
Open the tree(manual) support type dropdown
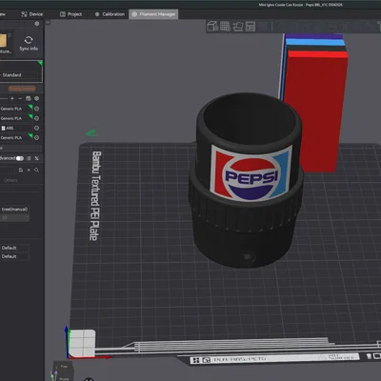click(14, 210)
